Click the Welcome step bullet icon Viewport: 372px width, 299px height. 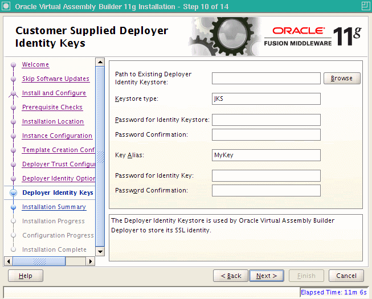[x=14, y=65]
